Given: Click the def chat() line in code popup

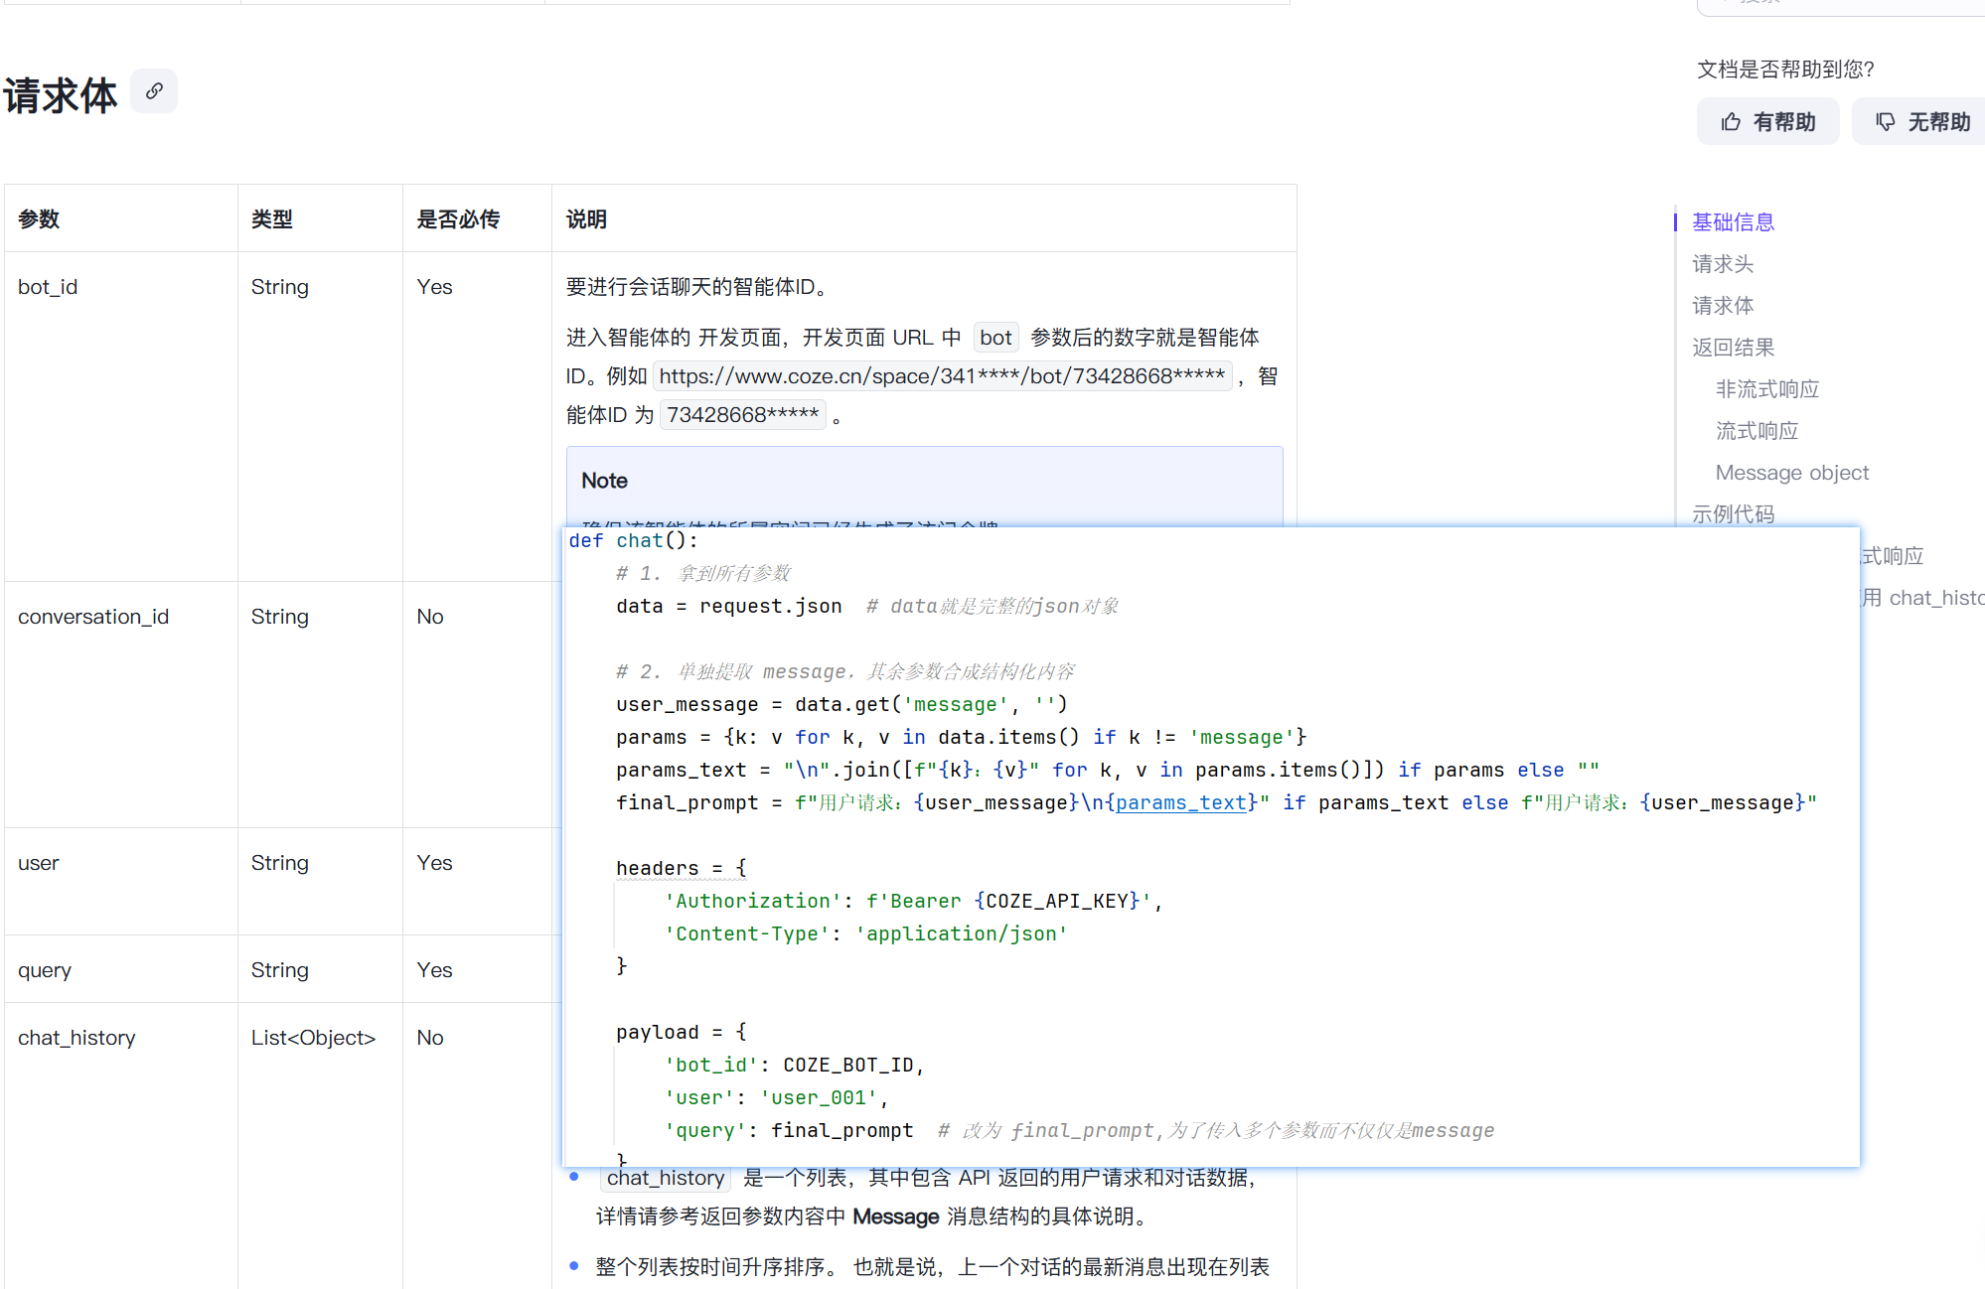Looking at the screenshot, I should 633,540.
